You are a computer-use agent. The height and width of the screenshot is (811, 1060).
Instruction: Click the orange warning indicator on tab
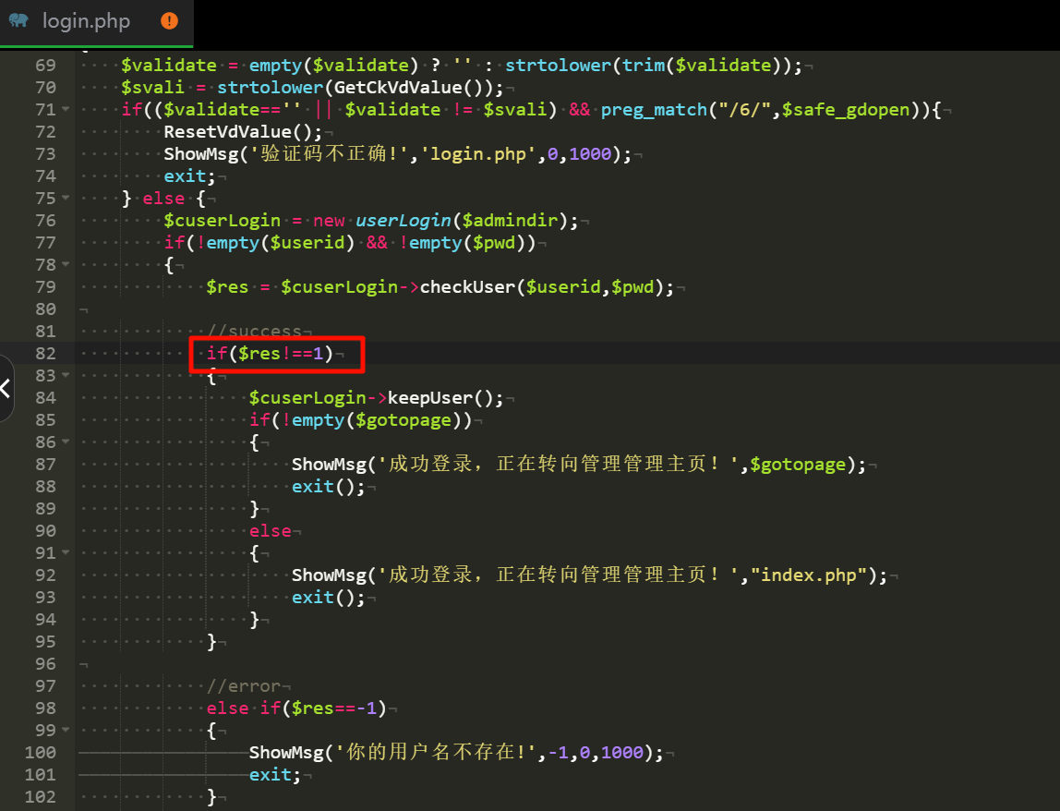tap(169, 20)
